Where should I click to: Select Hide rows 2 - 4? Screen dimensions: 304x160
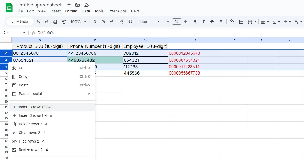click(x=31, y=141)
